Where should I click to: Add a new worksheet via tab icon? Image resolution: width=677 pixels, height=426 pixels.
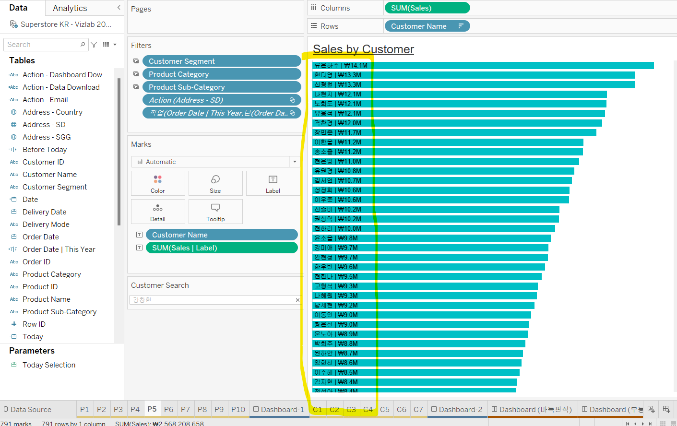tap(651, 409)
